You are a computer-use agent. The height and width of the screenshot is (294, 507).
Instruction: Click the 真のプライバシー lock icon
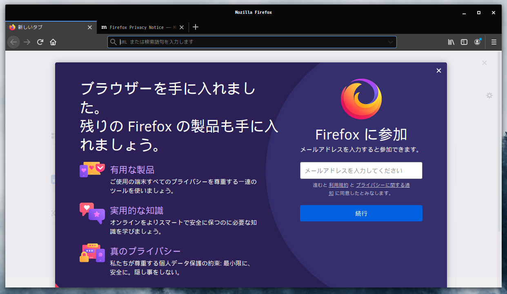[x=92, y=253]
